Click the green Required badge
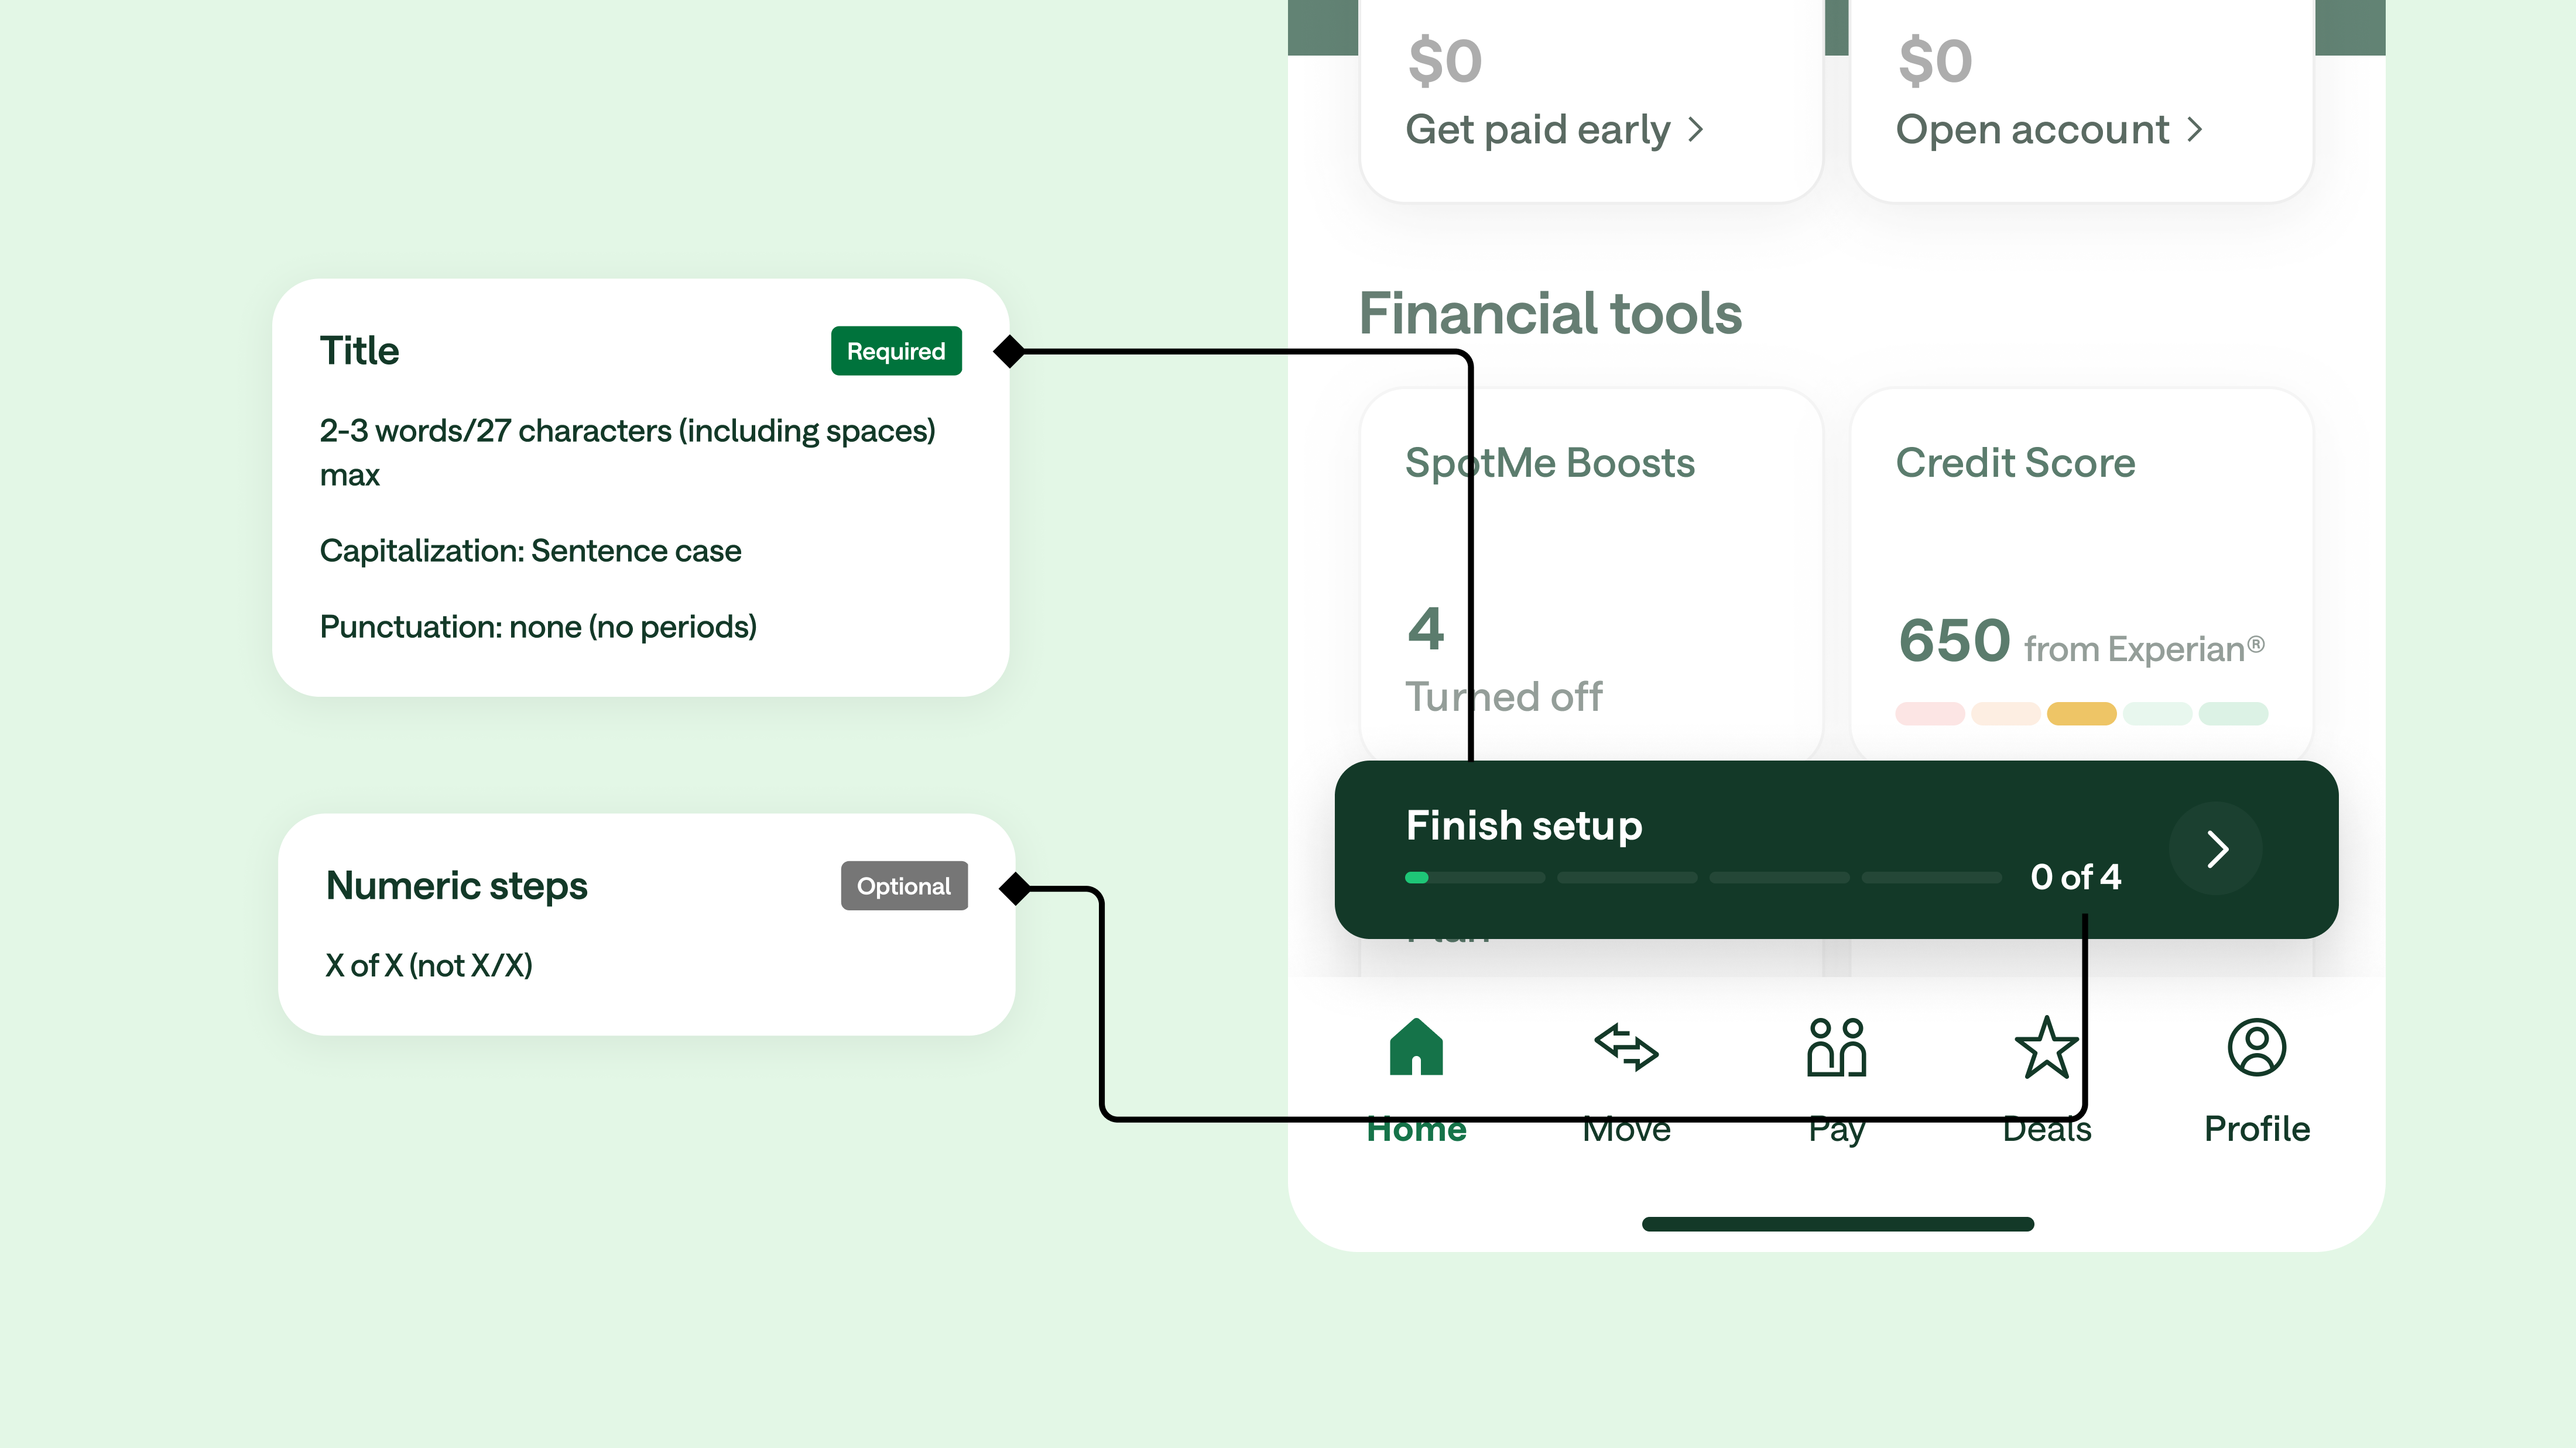This screenshot has width=2576, height=1448. (896, 351)
